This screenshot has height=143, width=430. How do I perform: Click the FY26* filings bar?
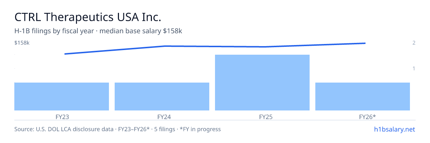(x=363, y=97)
